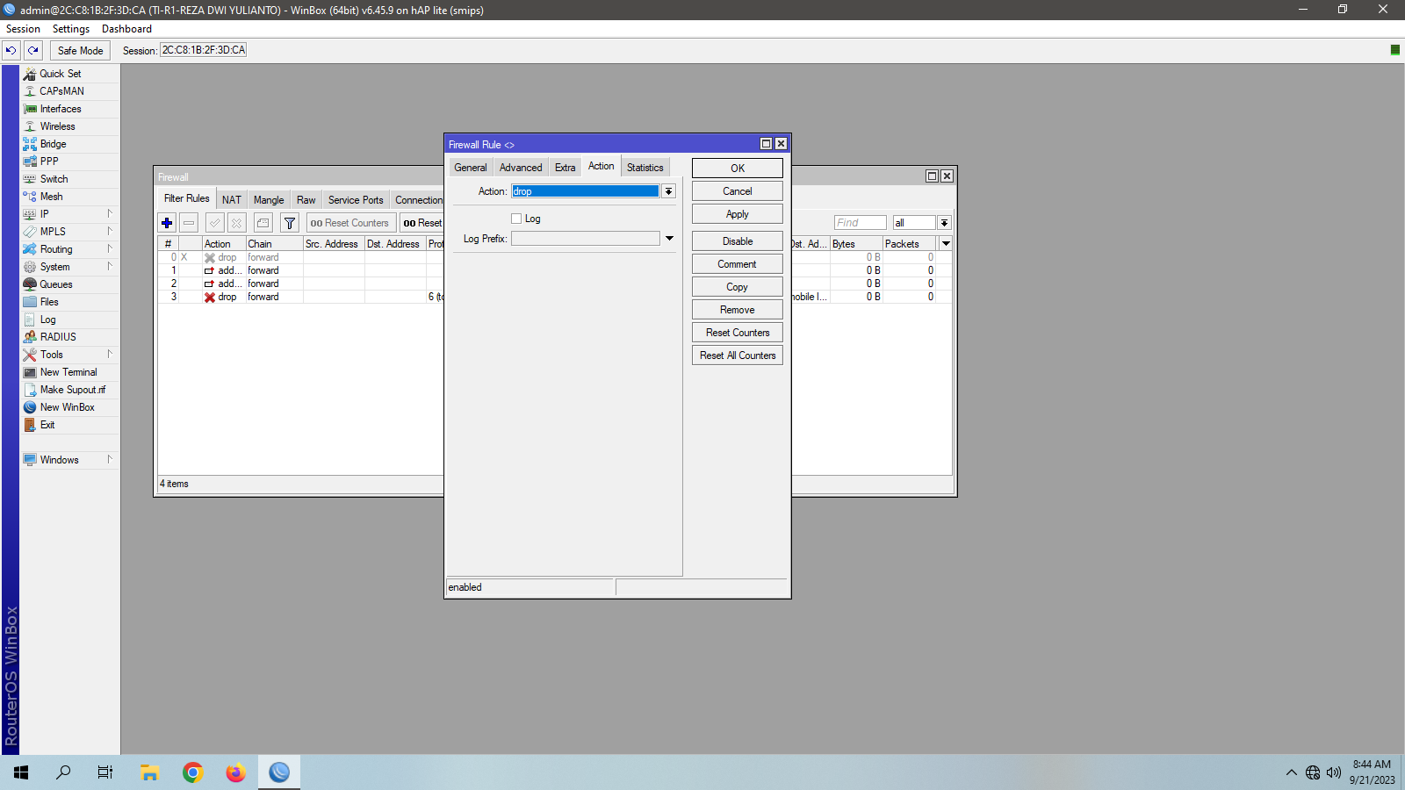The image size is (1405, 790).
Task: Open the NAT tab in Firewall window
Action: pyautogui.click(x=232, y=200)
